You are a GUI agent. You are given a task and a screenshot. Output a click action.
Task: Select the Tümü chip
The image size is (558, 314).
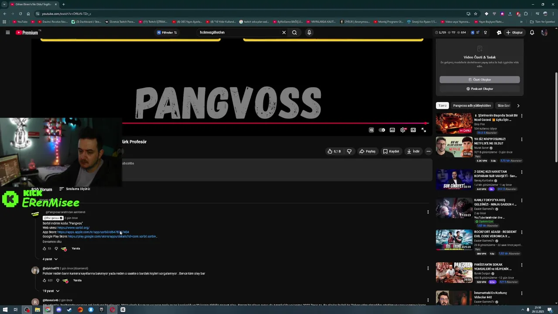pos(442,106)
